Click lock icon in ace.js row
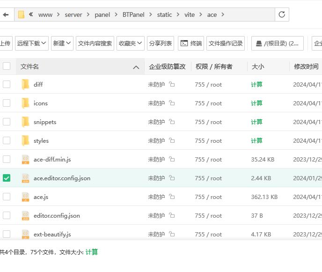This screenshot has width=322, height=272. (172, 197)
